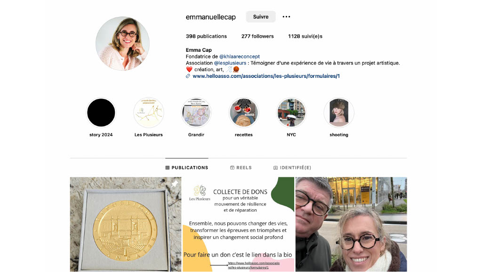Switch to the Identifié(e) tab
This screenshot has width=482, height=272.
[x=292, y=168]
